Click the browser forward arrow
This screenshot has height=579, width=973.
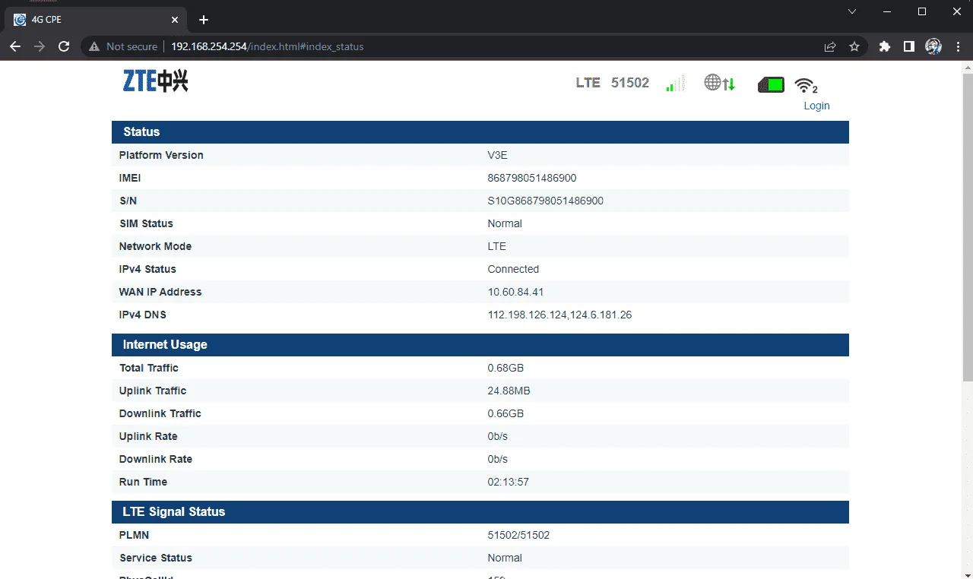pyautogui.click(x=40, y=46)
